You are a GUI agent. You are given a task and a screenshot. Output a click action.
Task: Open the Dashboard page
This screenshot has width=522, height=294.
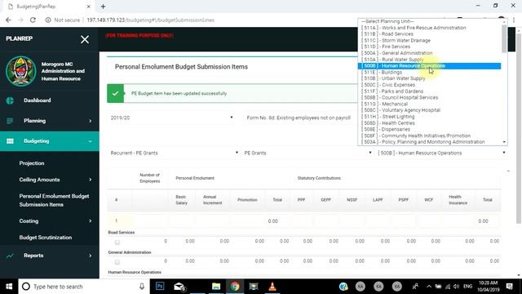(x=38, y=100)
